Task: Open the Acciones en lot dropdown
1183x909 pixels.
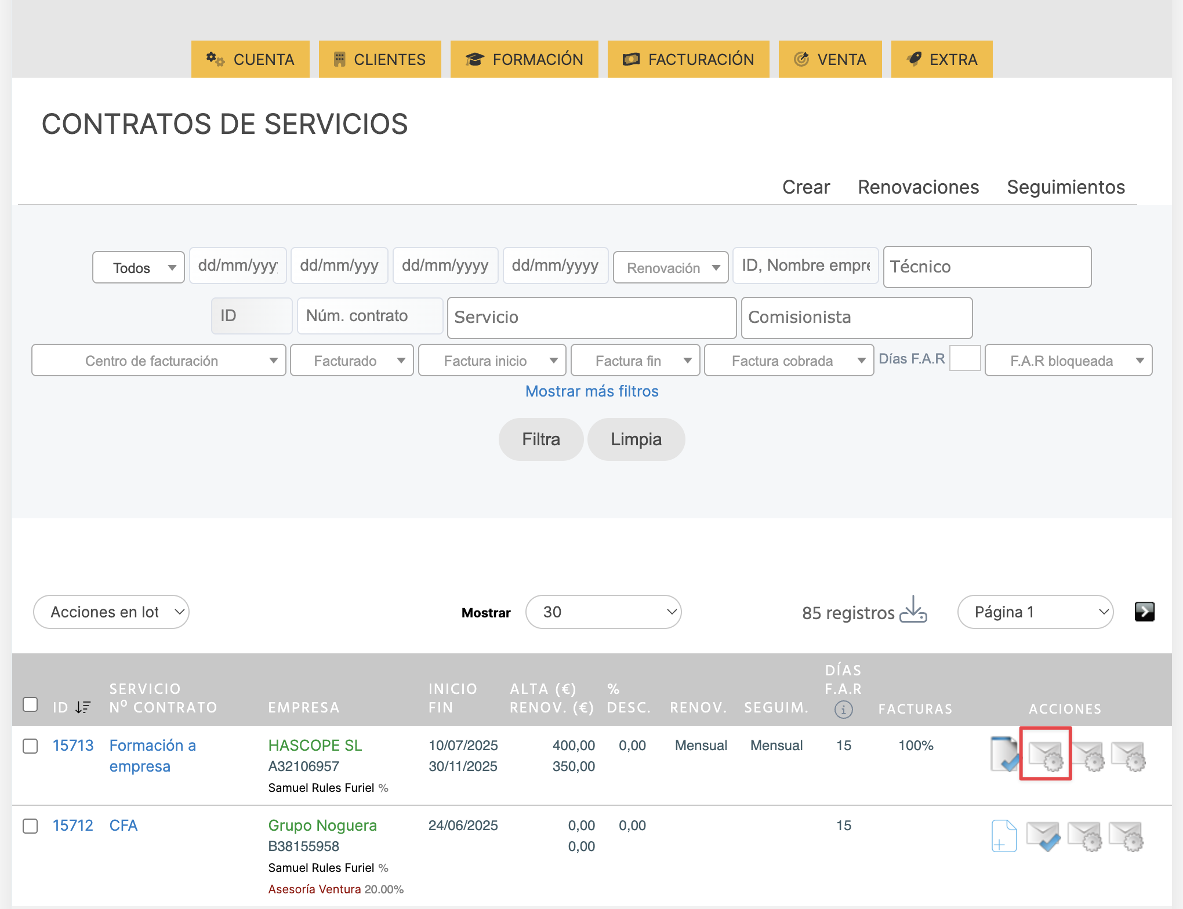Action: (111, 612)
